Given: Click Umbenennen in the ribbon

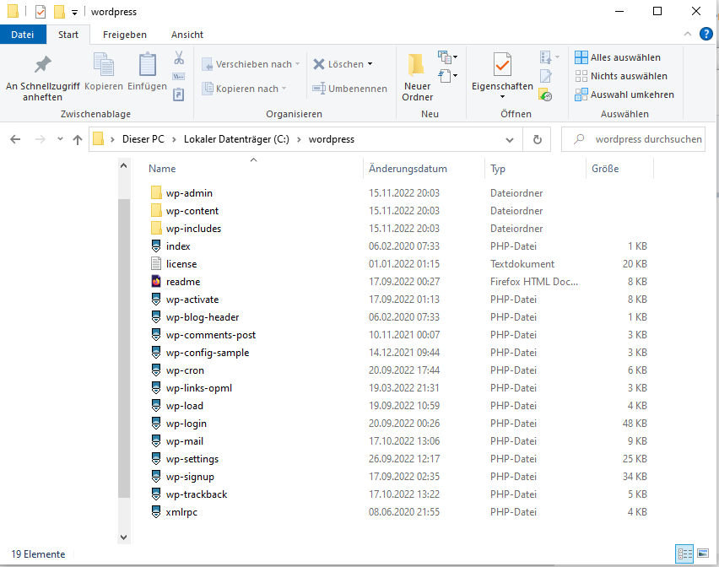Looking at the screenshot, I should [x=350, y=89].
